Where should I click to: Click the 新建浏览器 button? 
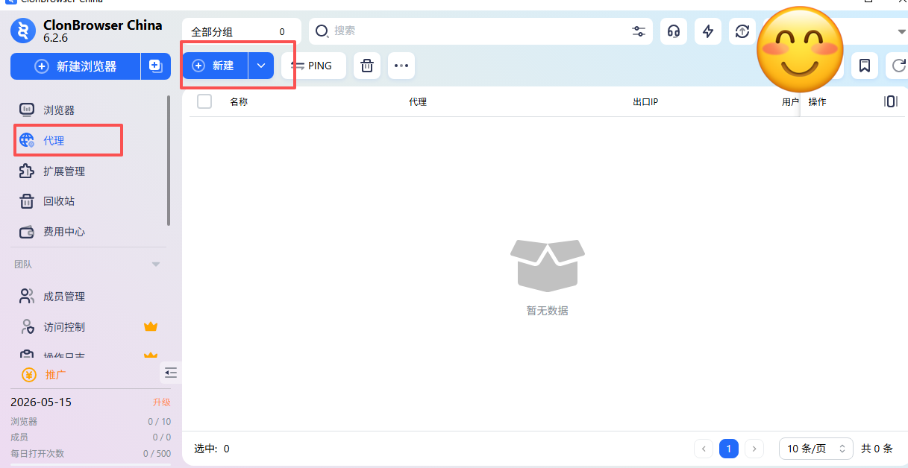[75, 66]
